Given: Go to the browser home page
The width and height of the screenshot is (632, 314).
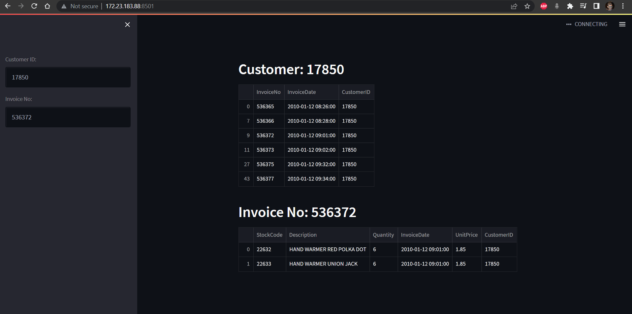Looking at the screenshot, I should (x=47, y=6).
